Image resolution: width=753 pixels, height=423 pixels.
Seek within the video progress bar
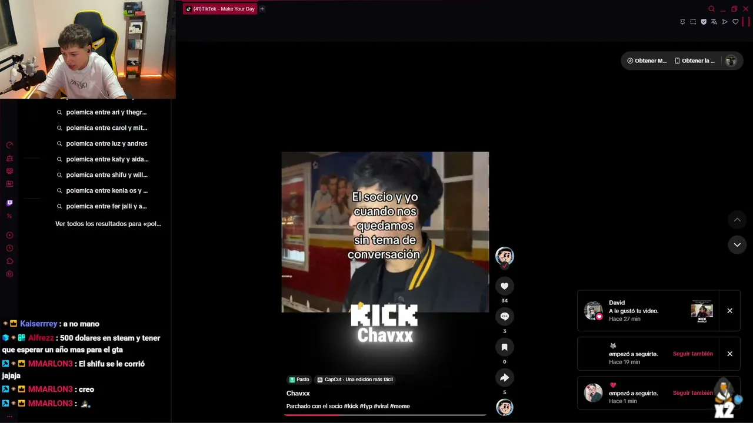tap(385, 415)
